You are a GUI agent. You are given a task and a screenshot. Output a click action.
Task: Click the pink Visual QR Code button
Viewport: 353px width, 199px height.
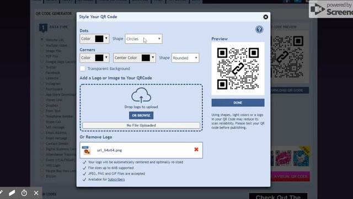coord(290,176)
